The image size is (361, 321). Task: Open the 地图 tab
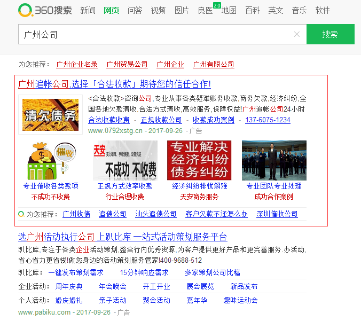229,11
